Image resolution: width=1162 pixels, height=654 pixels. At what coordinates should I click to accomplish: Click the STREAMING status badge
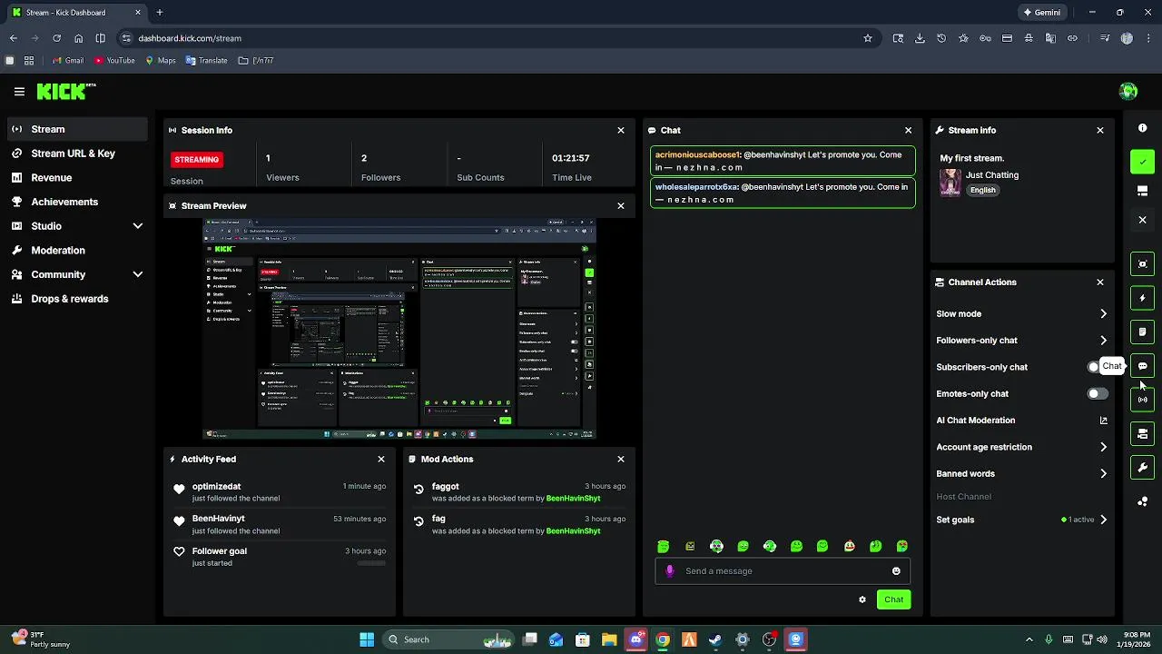click(x=197, y=160)
